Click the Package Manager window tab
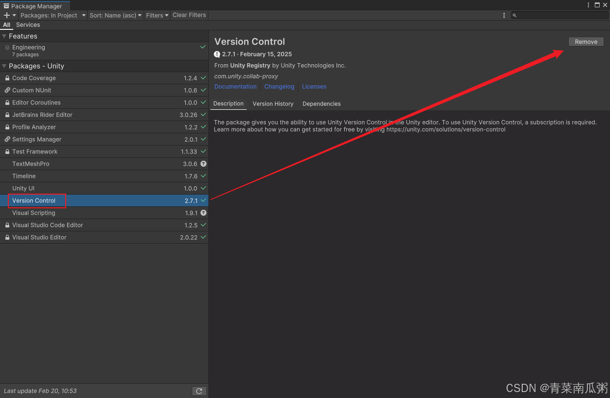The image size is (610, 398). click(x=34, y=6)
